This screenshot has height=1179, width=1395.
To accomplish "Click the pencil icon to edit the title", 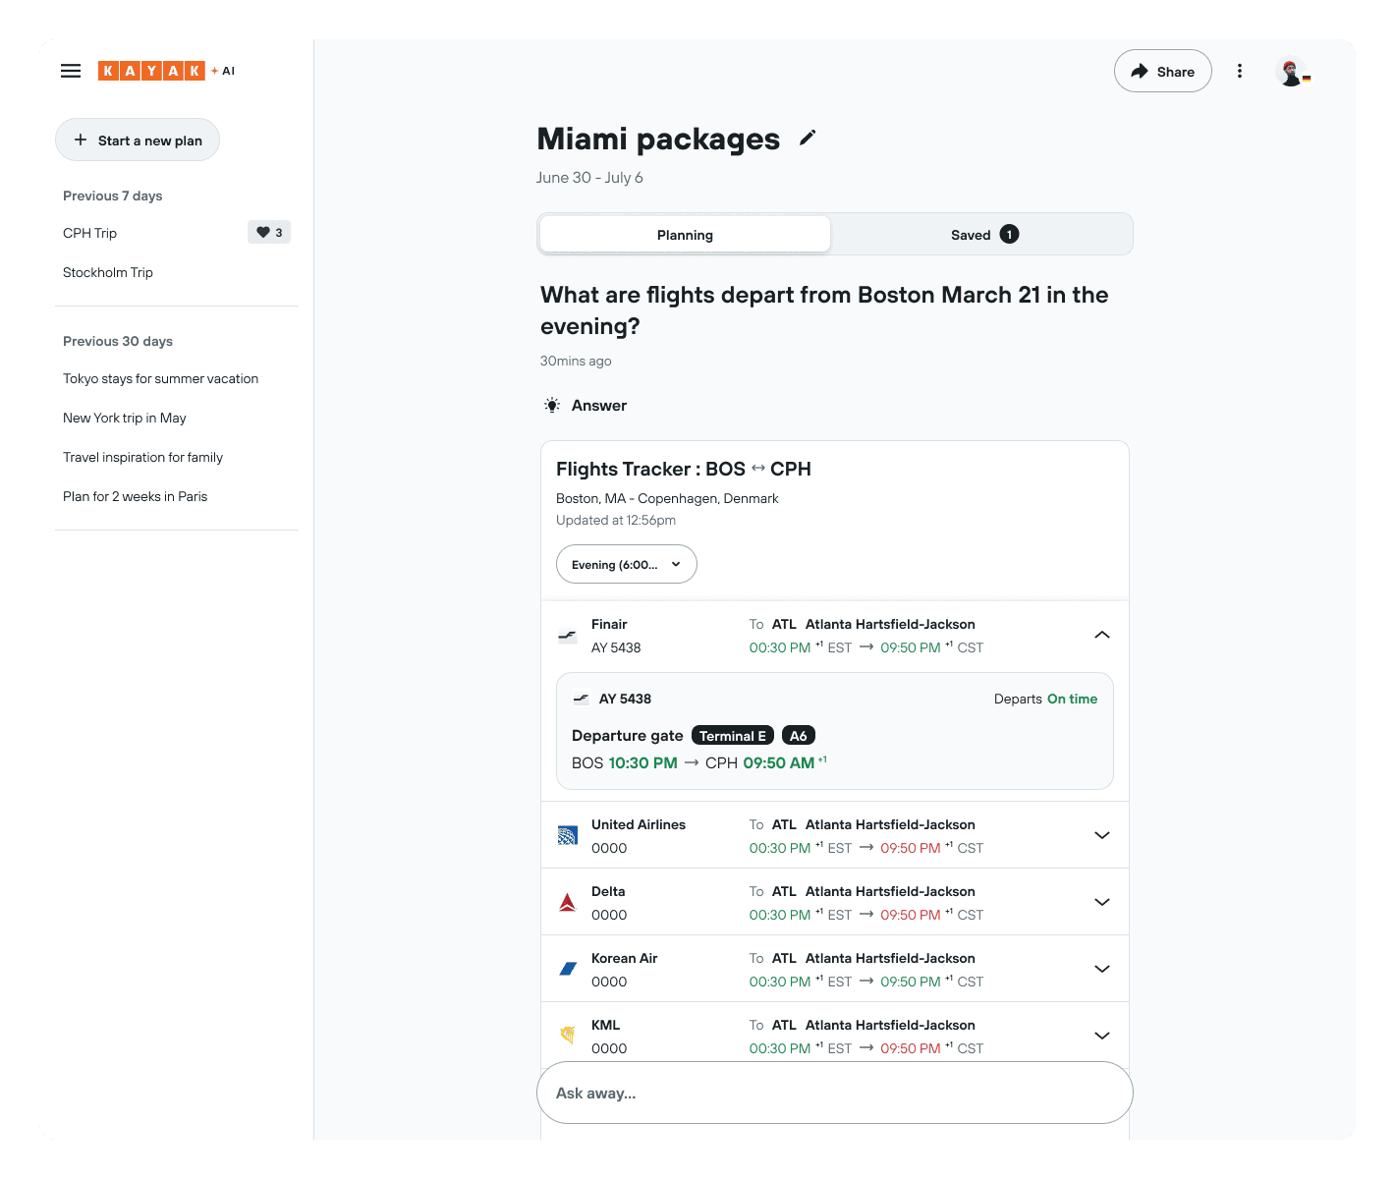I will tap(808, 138).
